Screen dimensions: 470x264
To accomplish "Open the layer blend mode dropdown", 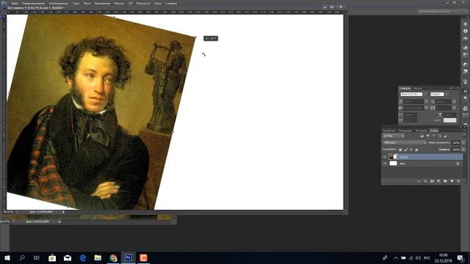I will (x=405, y=143).
